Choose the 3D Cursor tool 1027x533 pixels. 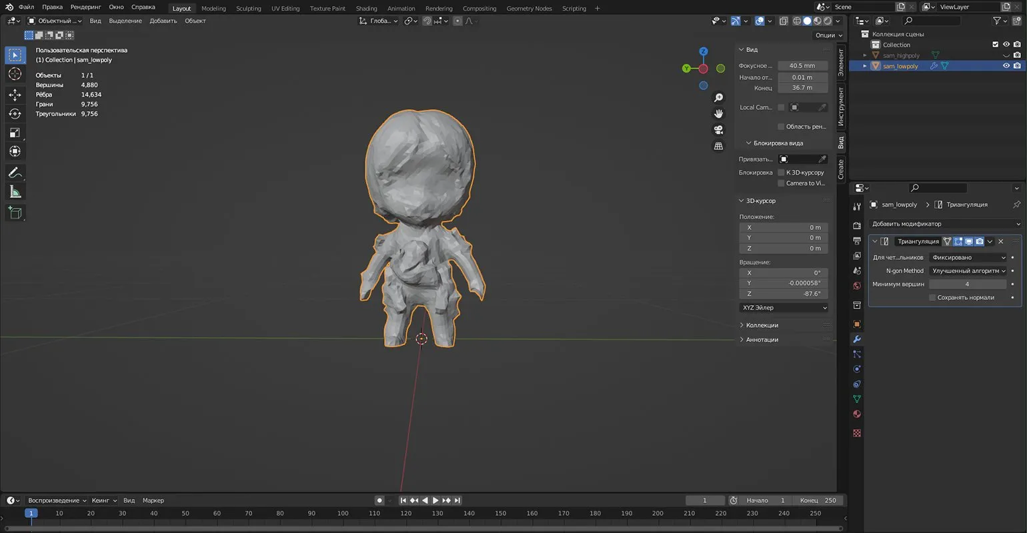tap(15, 74)
